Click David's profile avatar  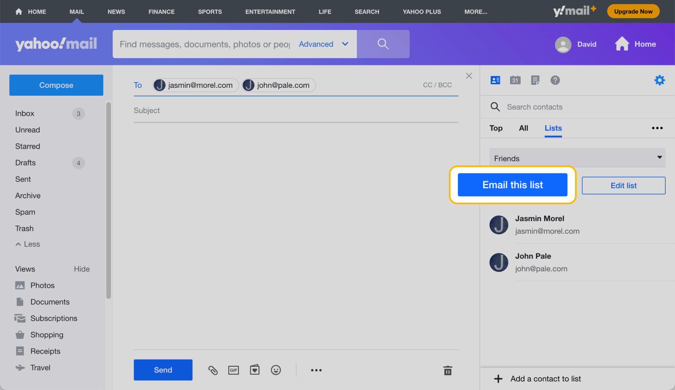click(x=563, y=44)
